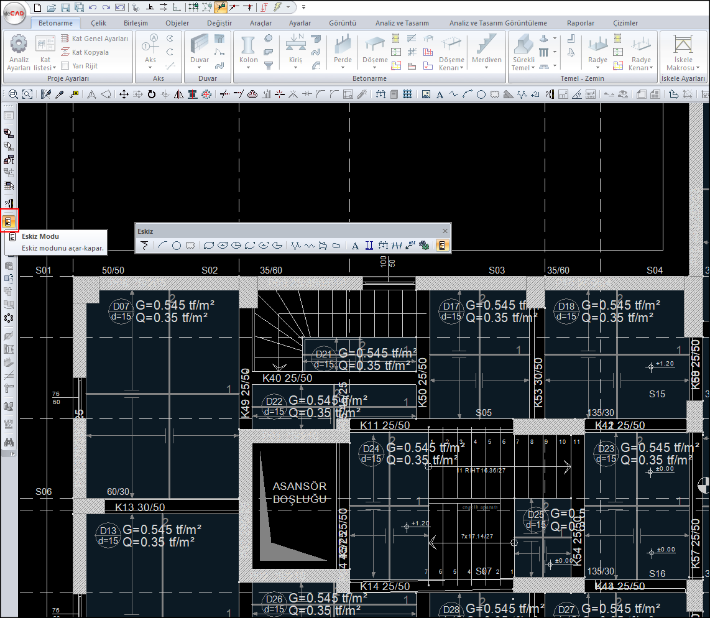Click the text A tool in the Eskiz toolbar
This screenshot has width=710, height=618.
[355, 246]
